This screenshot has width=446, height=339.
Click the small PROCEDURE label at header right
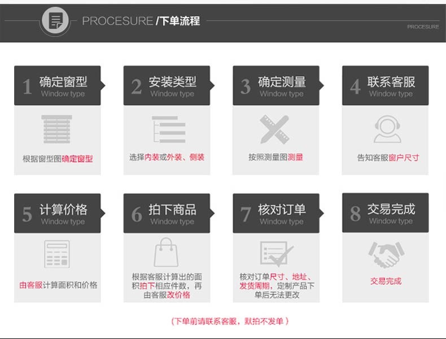click(x=423, y=27)
